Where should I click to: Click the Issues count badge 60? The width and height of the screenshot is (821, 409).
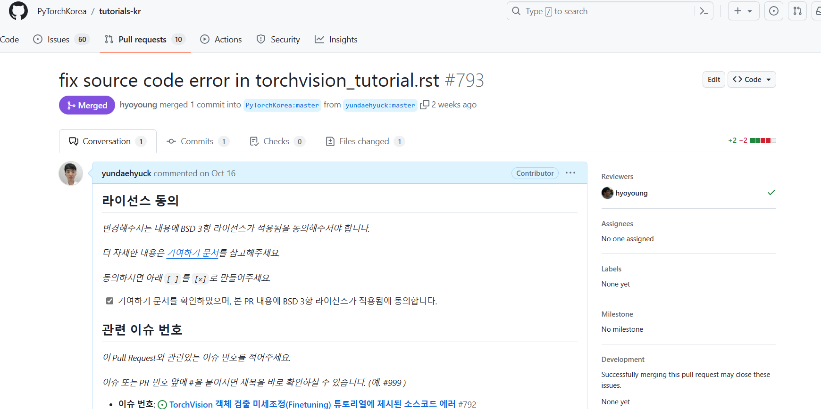tap(82, 40)
